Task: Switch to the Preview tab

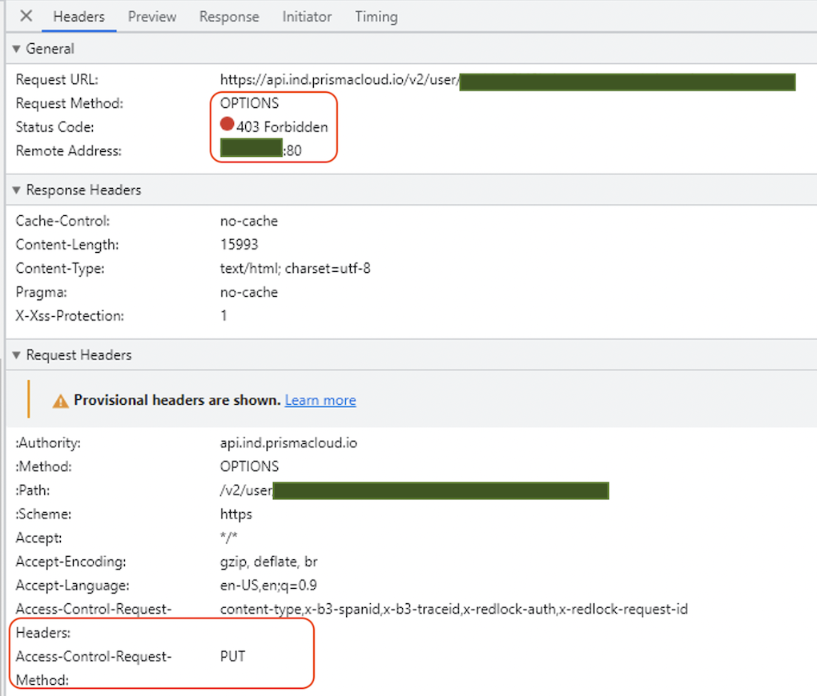Action: click(x=152, y=17)
